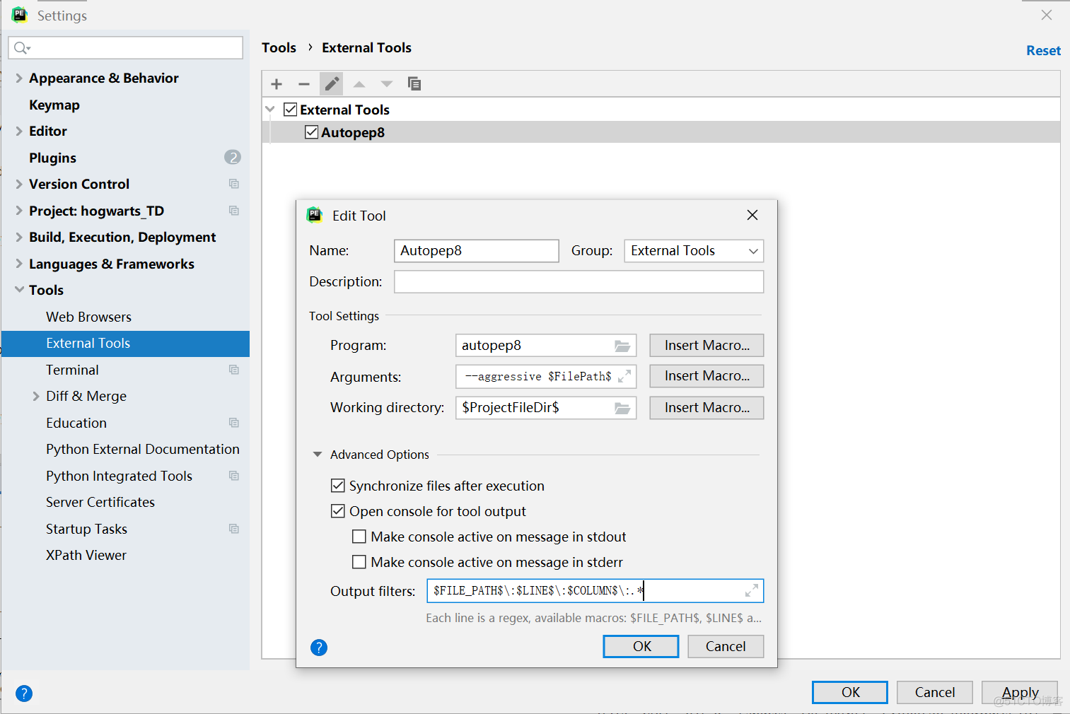Click the Settings search box

click(125, 48)
